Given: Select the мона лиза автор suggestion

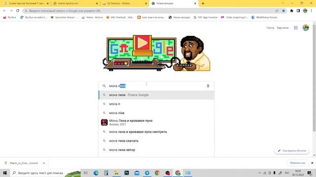Looking at the screenshot, I should pos(157,150).
